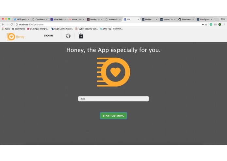227x161 pixels.
Task: Click the Honey logo in the header
Action: coord(15,37)
